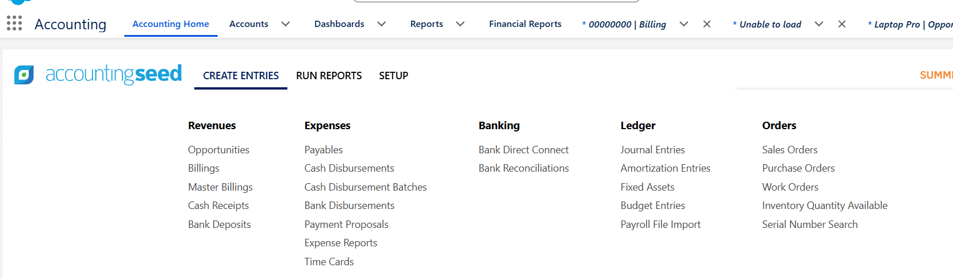Screen dimensions: 953x279
Task: Click the Ledger column heading
Action: click(638, 126)
